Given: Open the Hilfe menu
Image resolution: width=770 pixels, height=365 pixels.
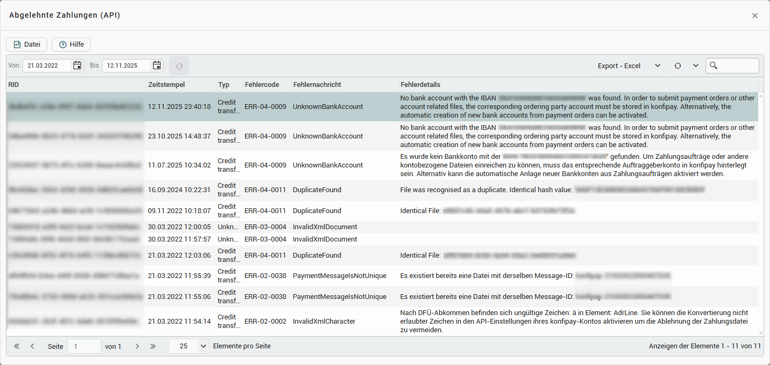Looking at the screenshot, I should click(71, 45).
